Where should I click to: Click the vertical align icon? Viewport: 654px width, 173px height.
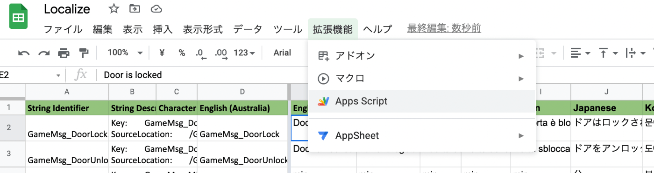604,53
